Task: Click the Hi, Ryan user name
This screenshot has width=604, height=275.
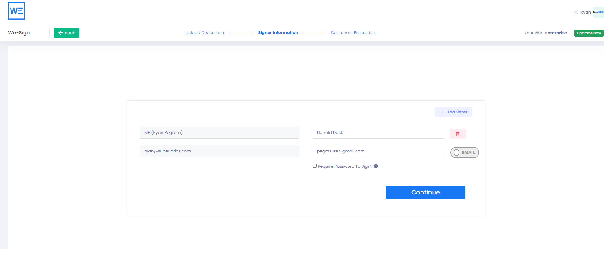Action: click(585, 12)
